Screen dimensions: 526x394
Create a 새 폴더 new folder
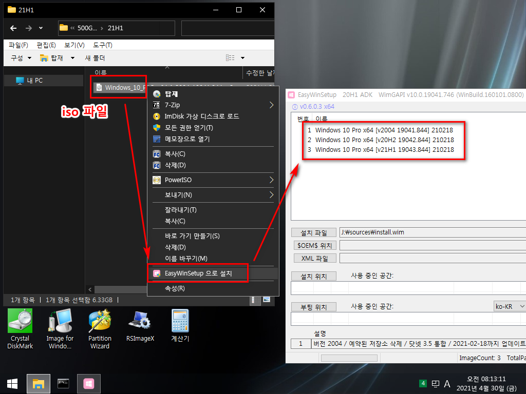(95, 58)
